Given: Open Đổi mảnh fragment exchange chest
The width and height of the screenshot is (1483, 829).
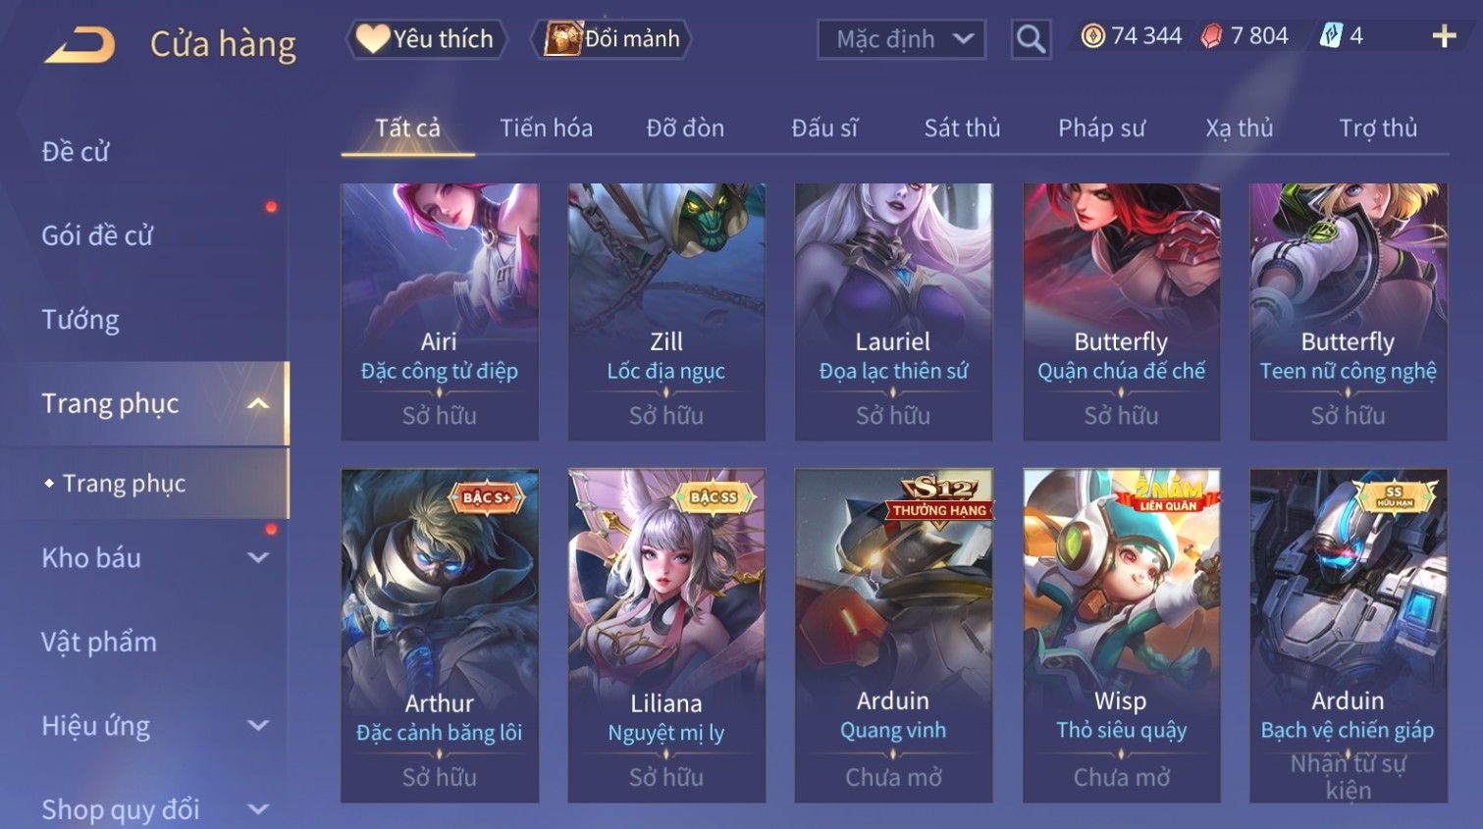Looking at the screenshot, I should point(610,39).
